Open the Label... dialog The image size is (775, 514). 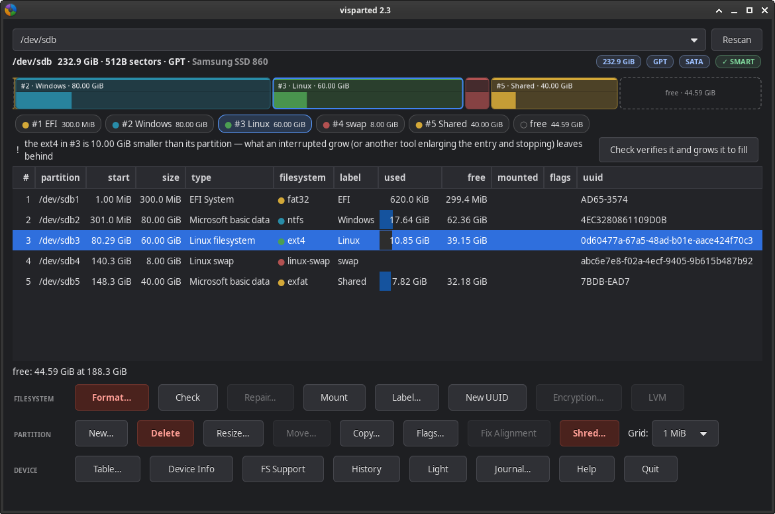[x=407, y=397]
